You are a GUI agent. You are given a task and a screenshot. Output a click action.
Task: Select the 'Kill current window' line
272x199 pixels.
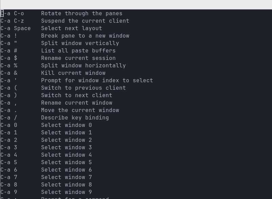[73, 73]
